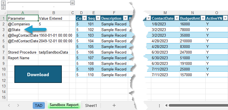Select the @EndContactDate cell
The width and height of the screenshot is (228, 110).
tap(23, 41)
